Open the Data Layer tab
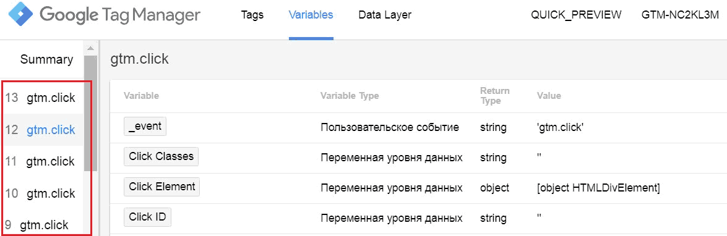Image resolution: width=727 pixels, height=236 pixels. [385, 15]
